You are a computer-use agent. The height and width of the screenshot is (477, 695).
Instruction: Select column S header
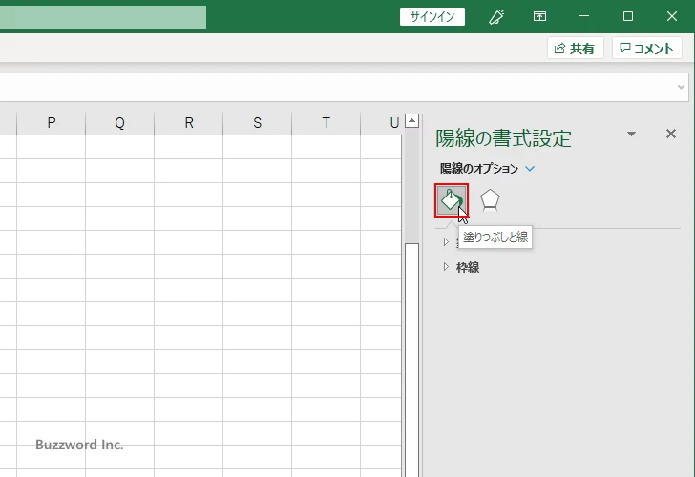click(x=257, y=123)
